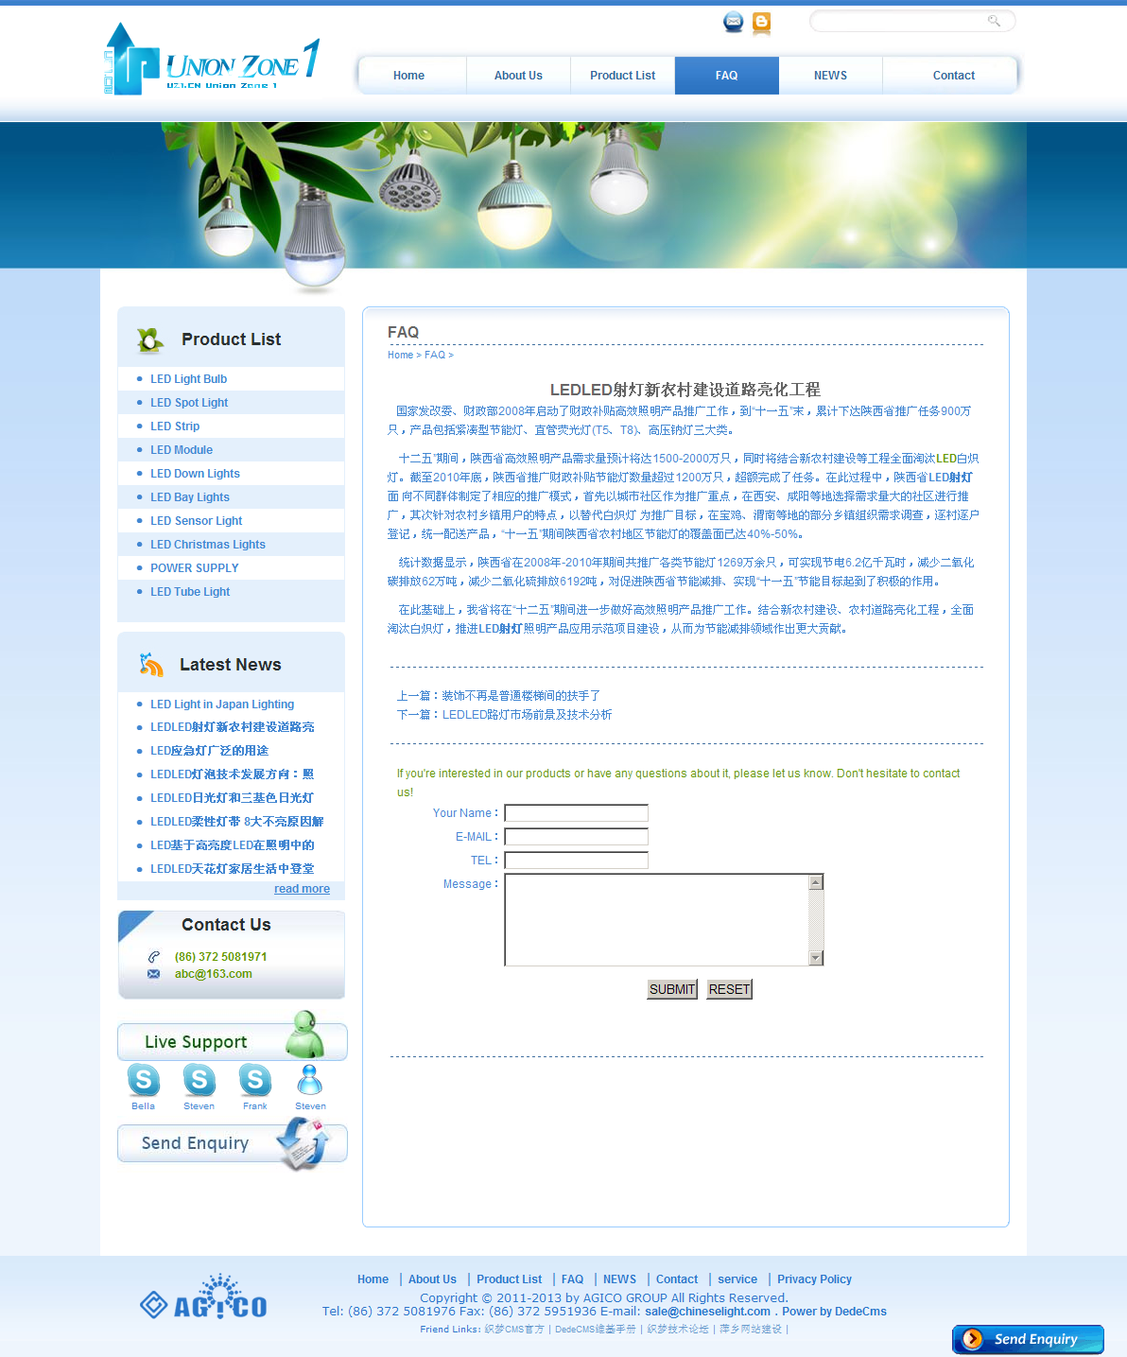Open Privacy Policy footer link

coord(814,1279)
